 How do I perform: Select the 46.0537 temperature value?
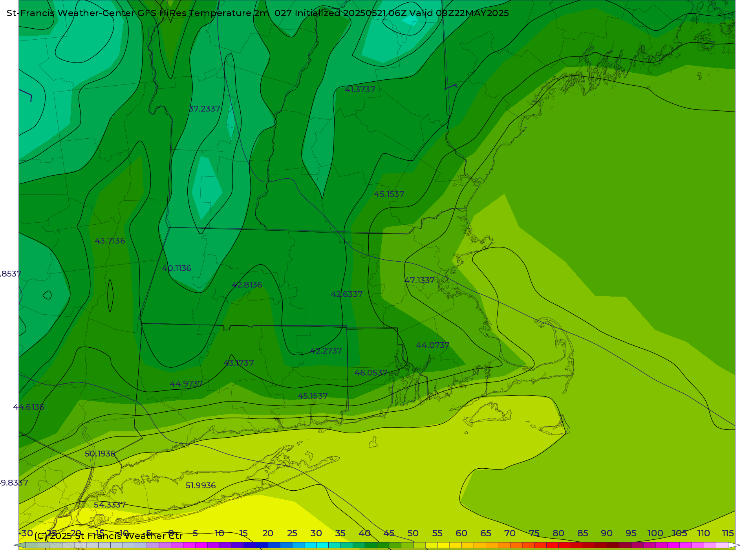(371, 373)
